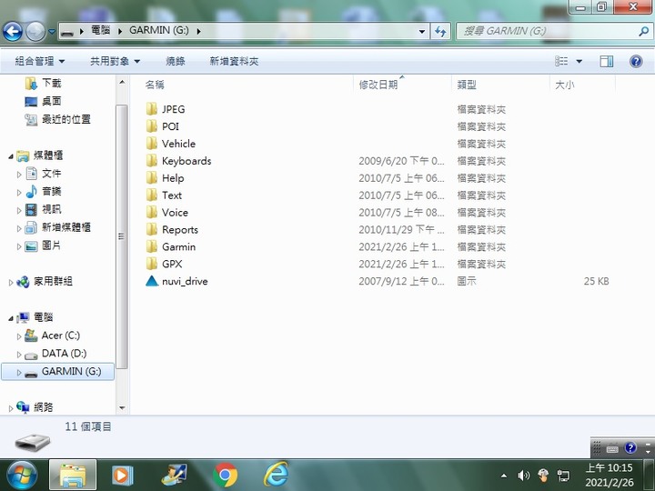Image resolution: width=655 pixels, height=491 pixels.
Task: Select the POI folder icon
Action: click(x=152, y=126)
